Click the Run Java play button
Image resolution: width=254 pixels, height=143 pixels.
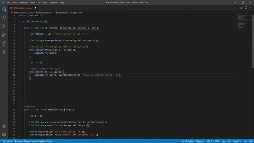241,8
